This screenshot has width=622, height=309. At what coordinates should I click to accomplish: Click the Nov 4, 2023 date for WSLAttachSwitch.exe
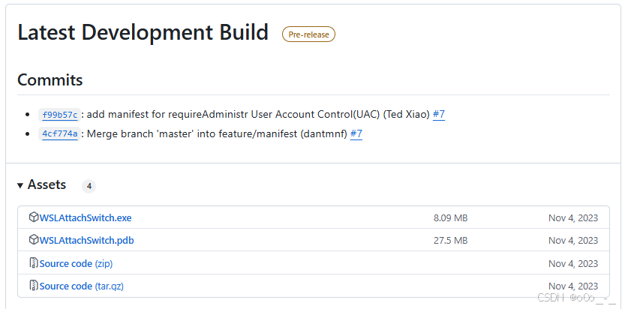tap(573, 217)
